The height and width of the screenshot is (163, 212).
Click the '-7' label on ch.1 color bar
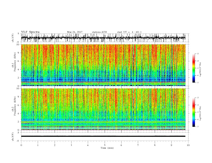click(198, 83)
